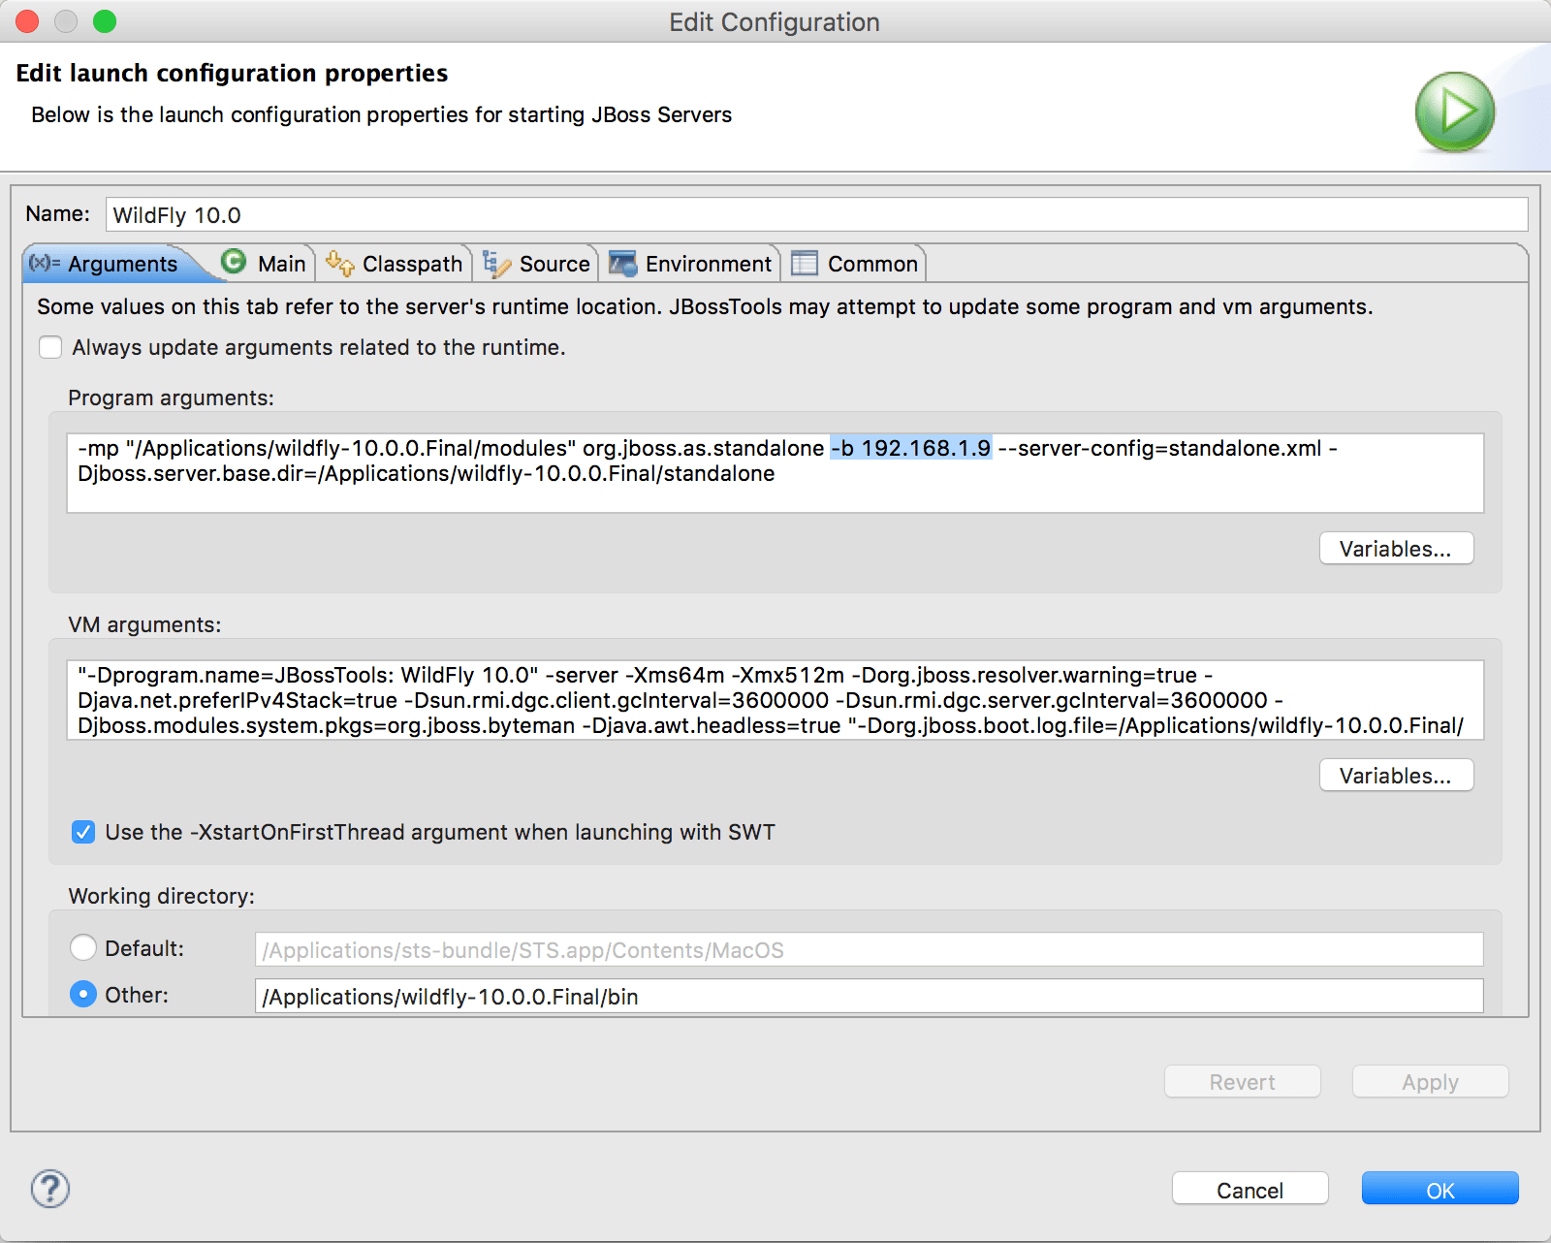This screenshot has height=1243, width=1551.
Task: Focus the Name field containing WildFly 10.0
Action: tap(816, 214)
